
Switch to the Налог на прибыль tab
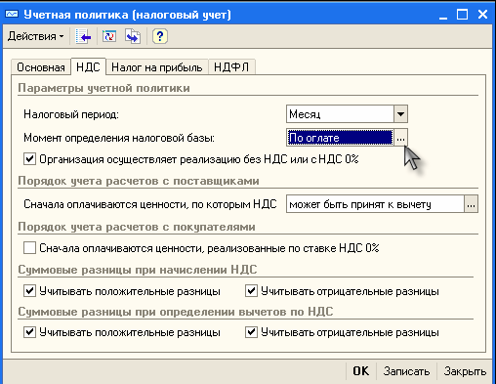pos(157,67)
